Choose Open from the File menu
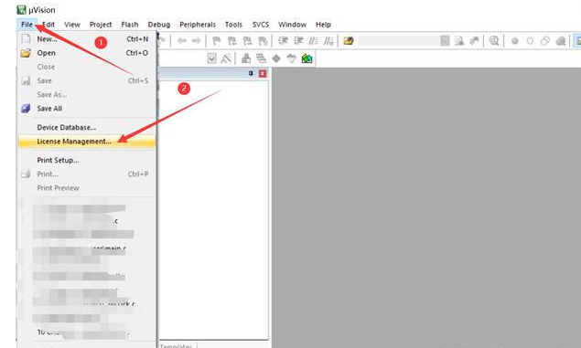Screen dimensions: 581x348 [87, 53]
